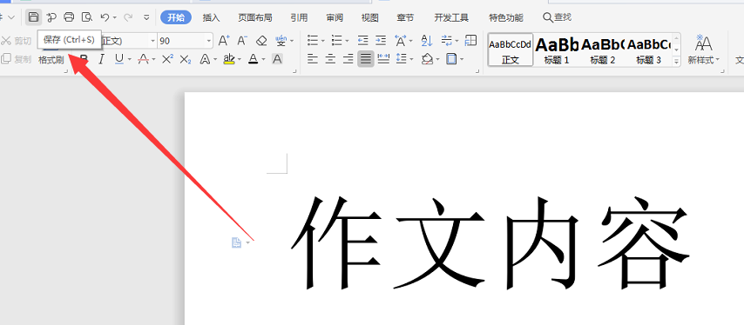
Task: Click the Sort A-Z icon
Action: [x=427, y=41]
